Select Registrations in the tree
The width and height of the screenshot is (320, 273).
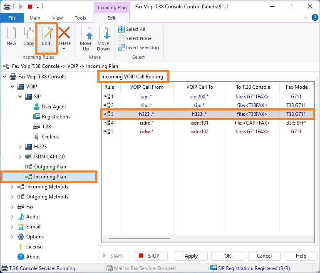(56, 117)
